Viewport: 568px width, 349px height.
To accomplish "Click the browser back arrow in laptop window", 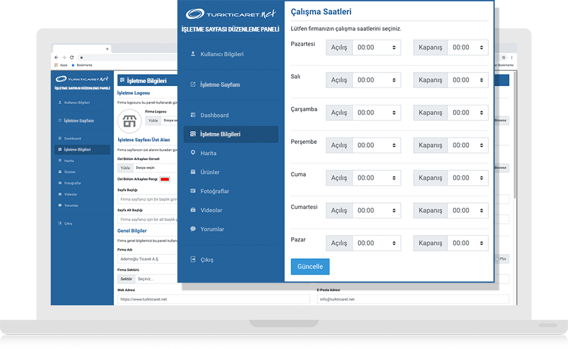I will tap(56, 57).
